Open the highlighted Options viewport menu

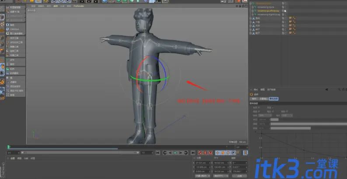pyautogui.click(x=56, y=6)
